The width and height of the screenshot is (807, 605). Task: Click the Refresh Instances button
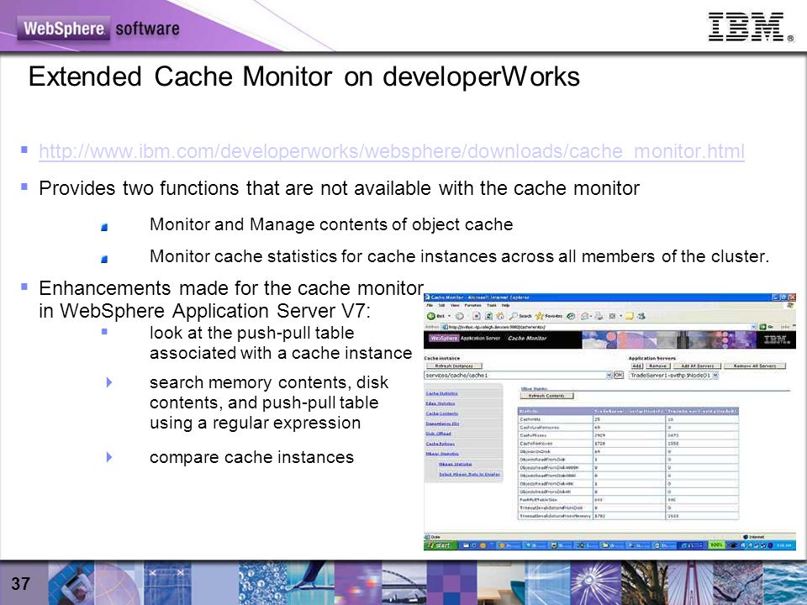coord(454,366)
